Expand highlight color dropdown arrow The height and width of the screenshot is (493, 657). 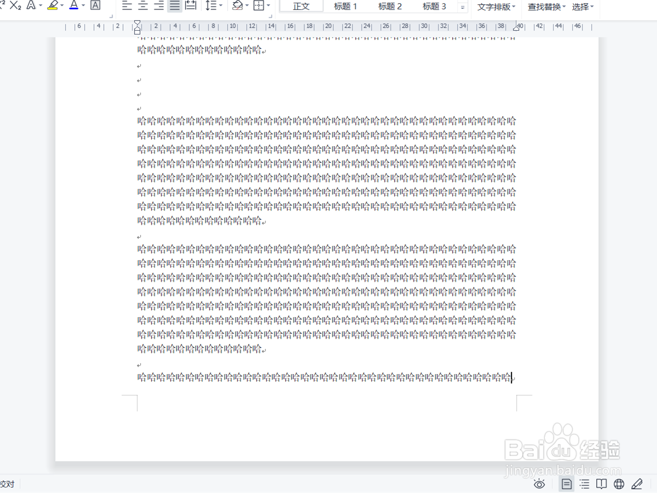tap(62, 6)
